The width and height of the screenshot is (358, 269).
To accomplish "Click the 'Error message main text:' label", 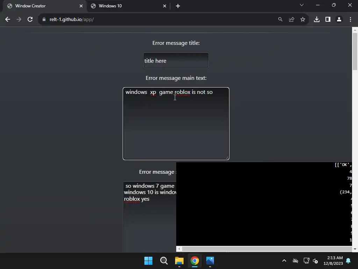I will point(176,78).
